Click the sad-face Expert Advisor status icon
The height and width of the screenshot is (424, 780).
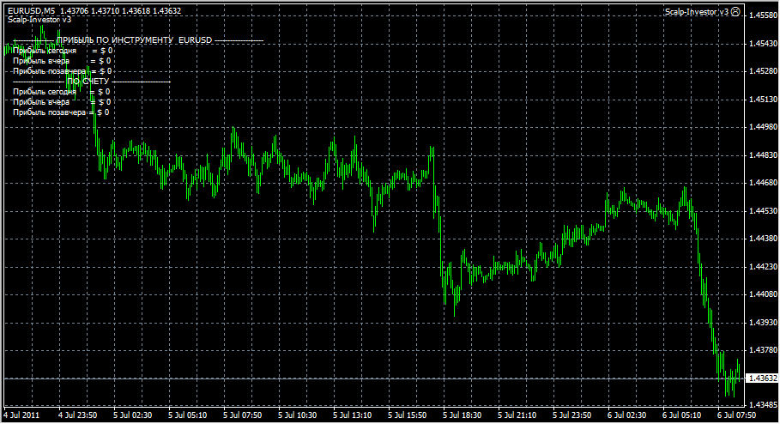[735, 12]
